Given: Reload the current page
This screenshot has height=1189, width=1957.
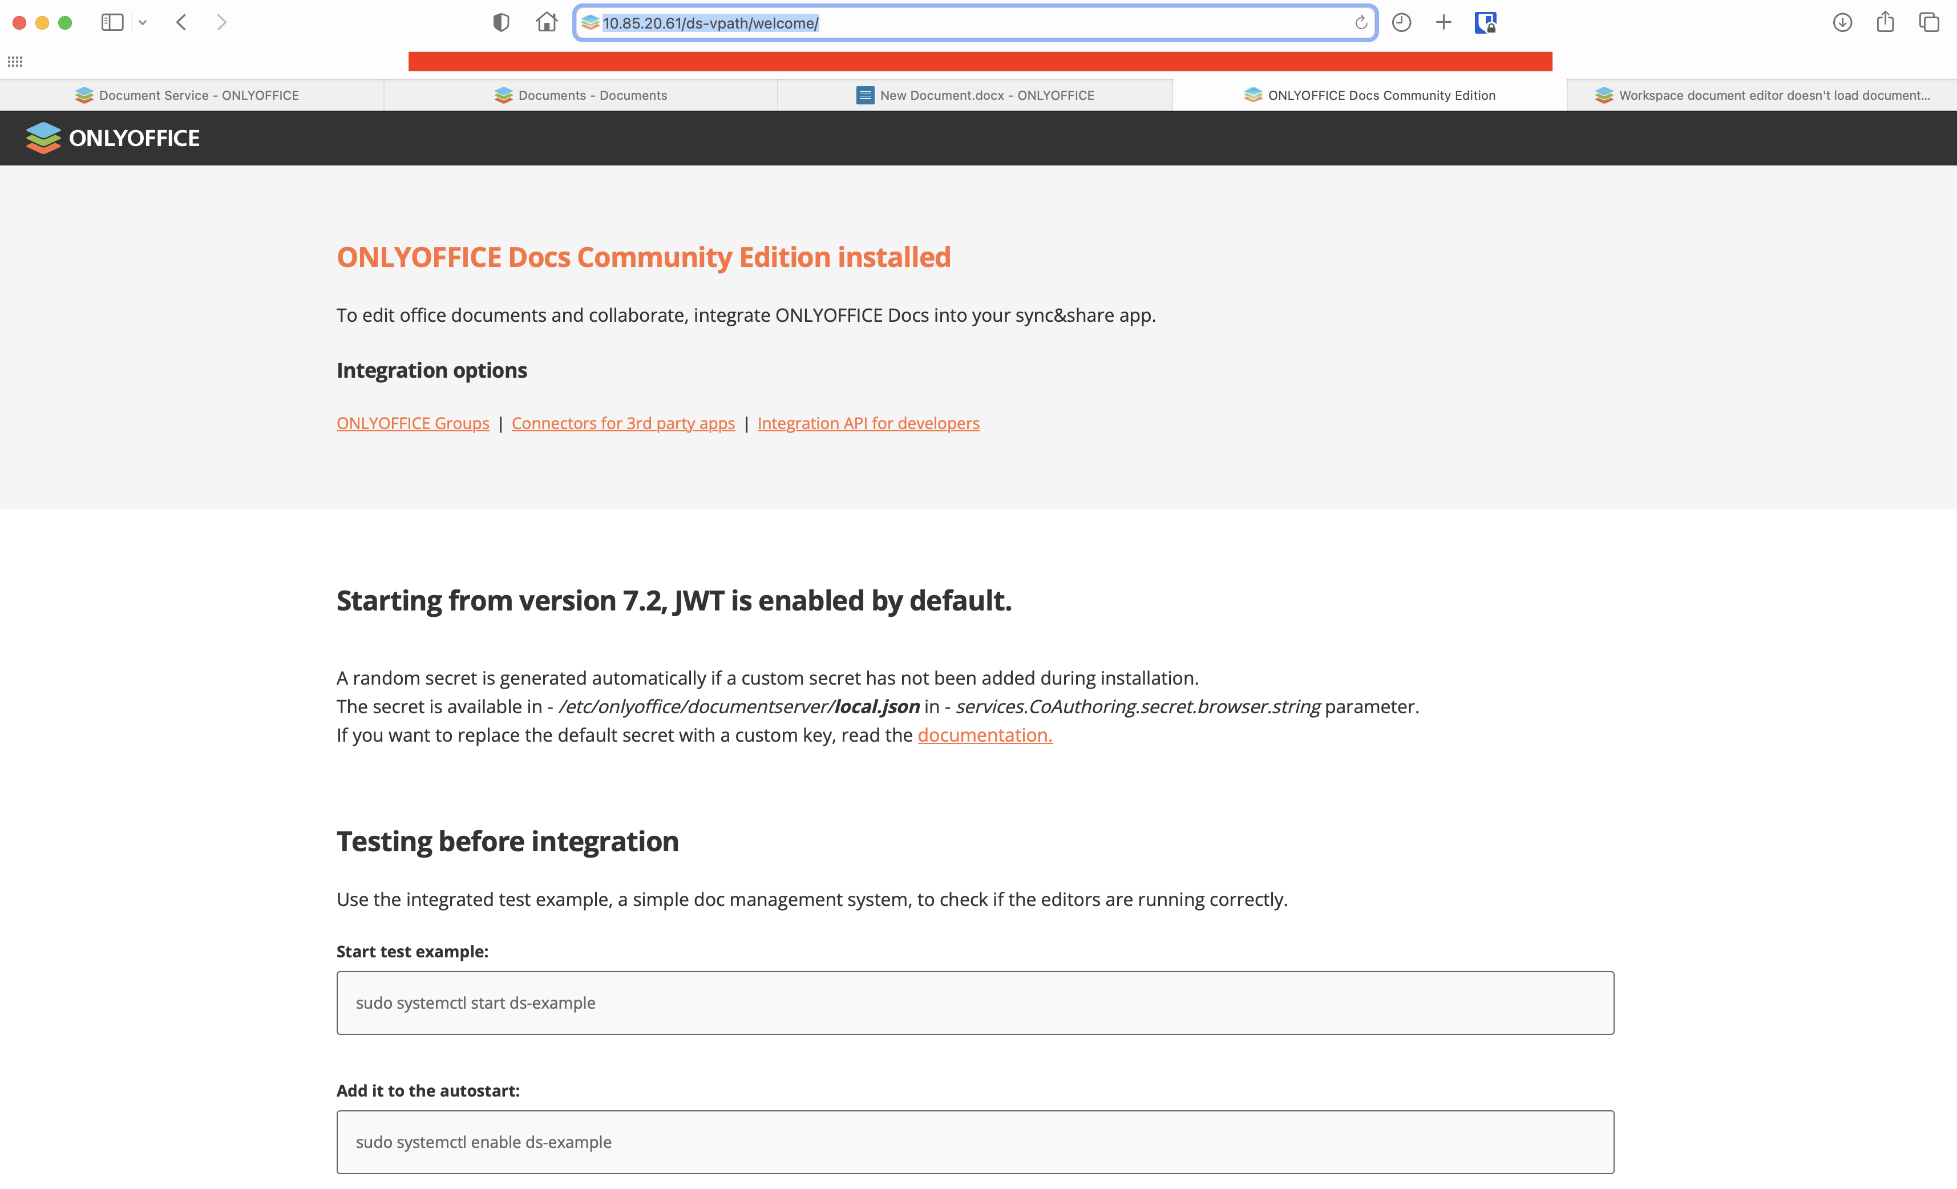Looking at the screenshot, I should [x=1361, y=22].
